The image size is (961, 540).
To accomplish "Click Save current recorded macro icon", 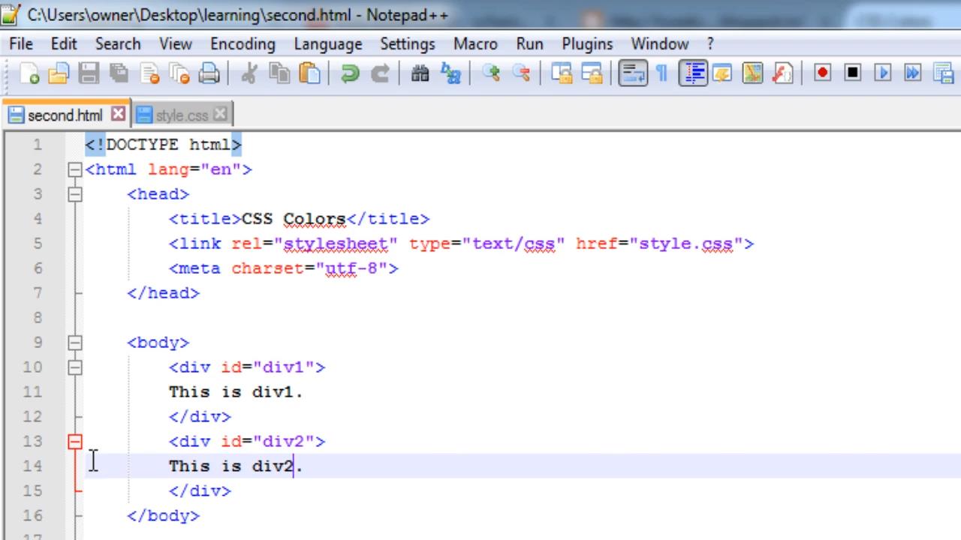I will pos(943,73).
